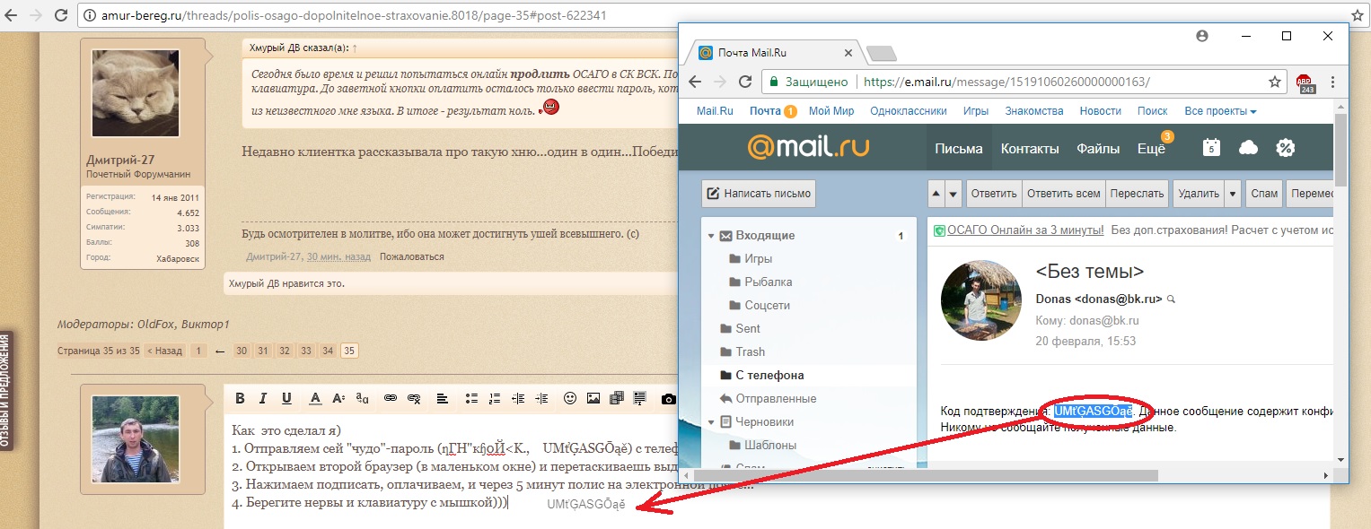Expand the dropdown arrow beside Удалить

[x=1233, y=194]
